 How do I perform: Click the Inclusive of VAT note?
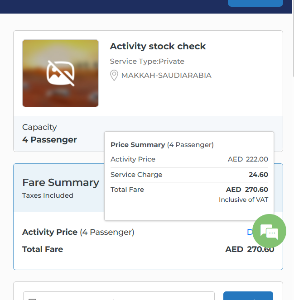coord(243,200)
